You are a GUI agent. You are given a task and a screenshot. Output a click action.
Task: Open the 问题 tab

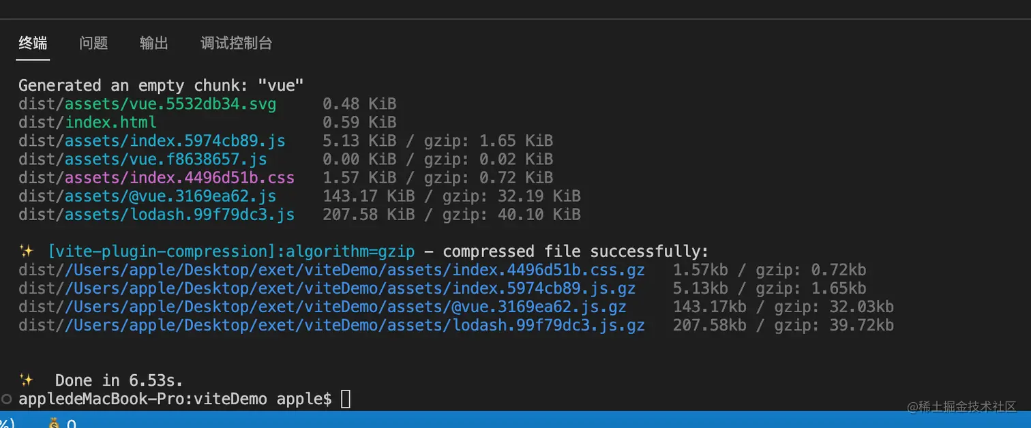pos(93,43)
